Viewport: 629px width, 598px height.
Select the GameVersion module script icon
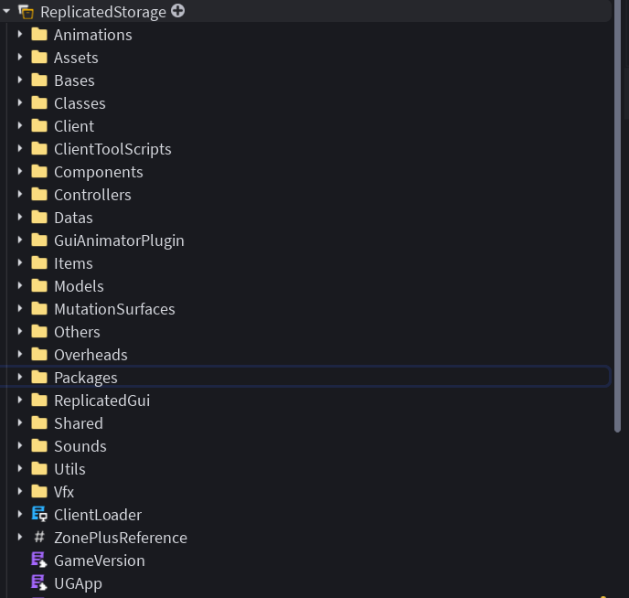(x=39, y=560)
